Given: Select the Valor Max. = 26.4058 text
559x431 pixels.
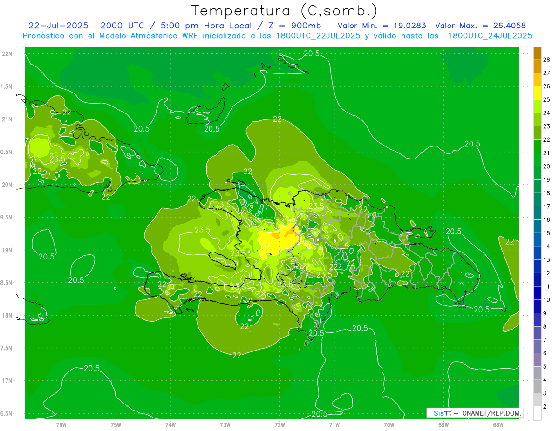Looking at the screenshot, I should [x=480, y=26].
